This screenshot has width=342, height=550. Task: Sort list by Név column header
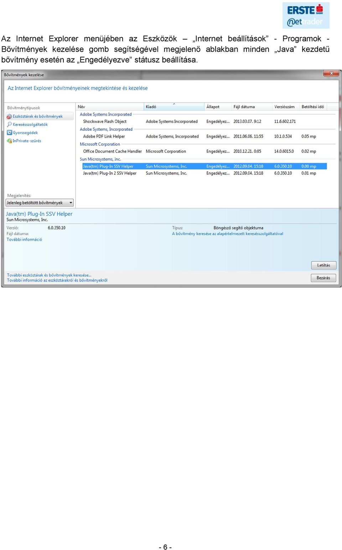[x=110, y=107]
